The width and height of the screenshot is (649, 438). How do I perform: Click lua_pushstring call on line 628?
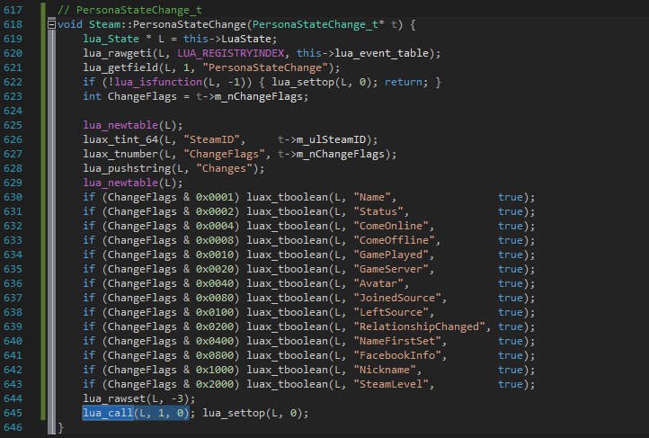[x=127, y=168]
